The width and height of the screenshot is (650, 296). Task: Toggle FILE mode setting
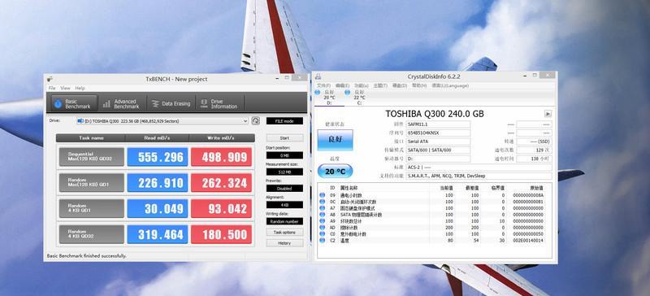284,121
